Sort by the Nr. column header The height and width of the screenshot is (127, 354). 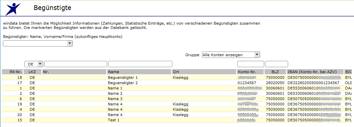74,72
